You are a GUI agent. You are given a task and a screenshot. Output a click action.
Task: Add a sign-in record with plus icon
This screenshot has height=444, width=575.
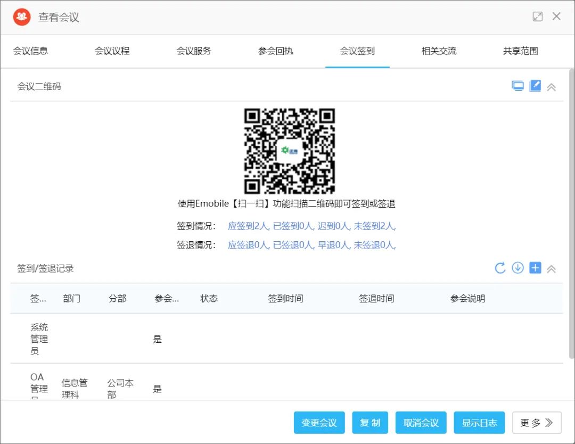click(536, 268)
